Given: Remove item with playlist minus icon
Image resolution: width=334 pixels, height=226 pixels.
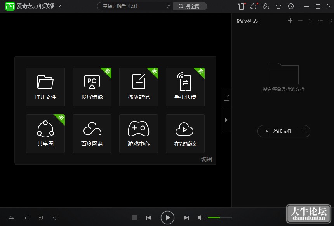Looking at the screenshot, I should pos(300,21).
